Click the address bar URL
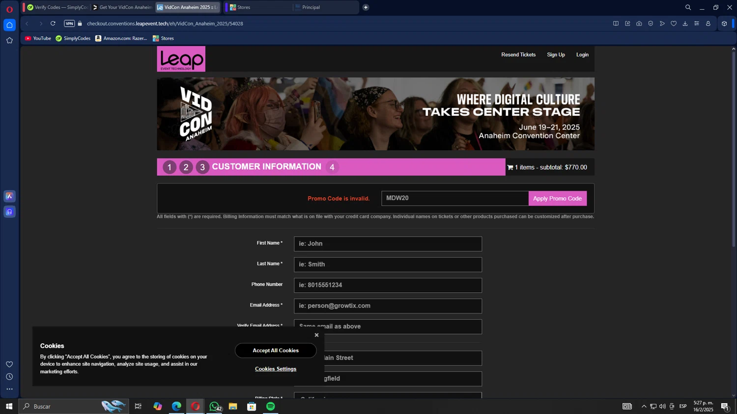The width and height of the screenshot is (737, 414). 165,24
